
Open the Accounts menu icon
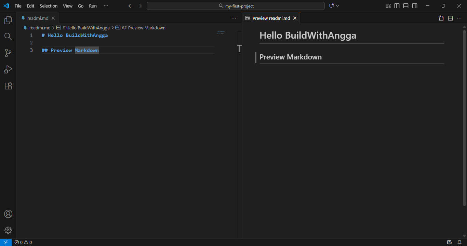click(x=8, y=214)
